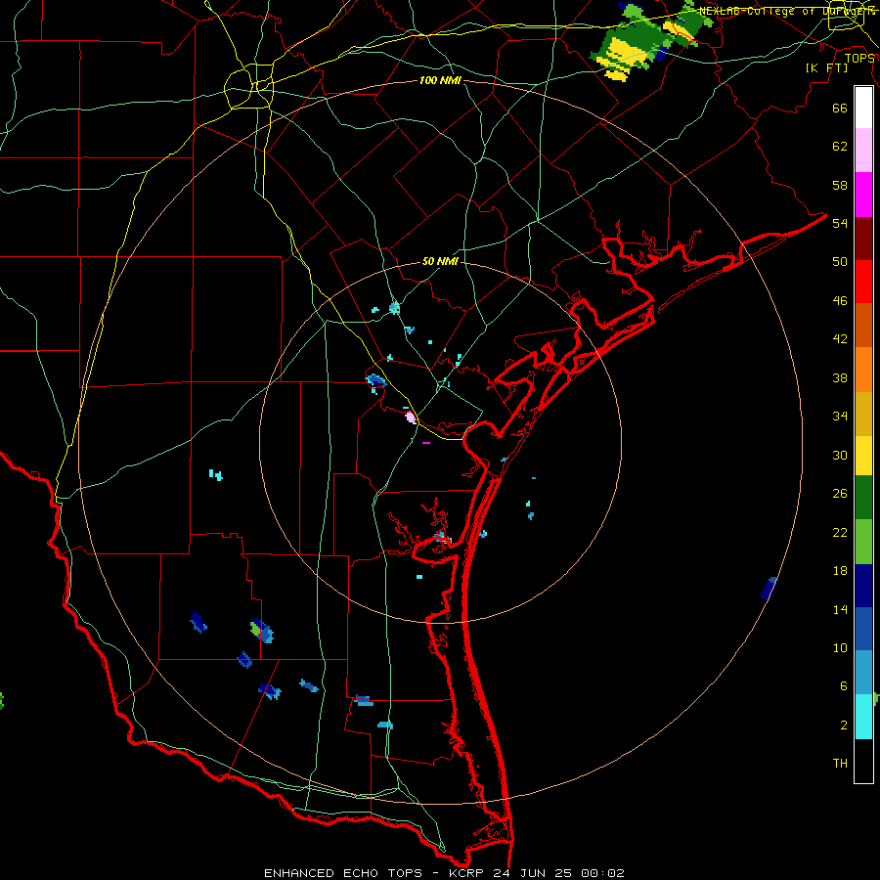Select the bright yellow legend swatch
This screenshot has height=880, width=880.
click(863, 456)
